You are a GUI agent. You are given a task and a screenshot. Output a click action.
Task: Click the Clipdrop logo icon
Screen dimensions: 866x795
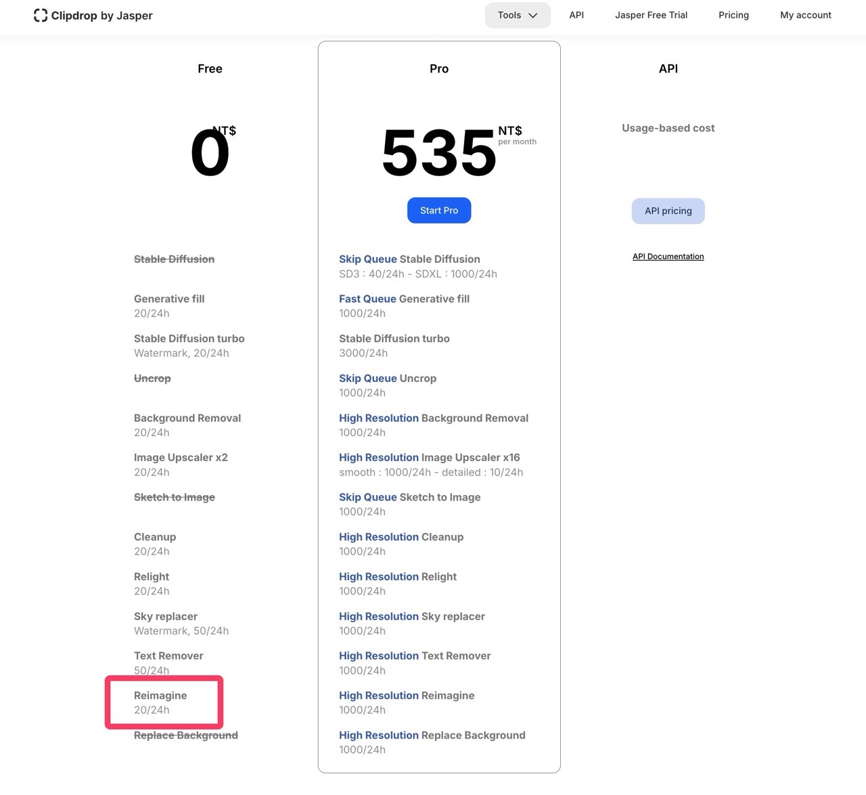[41, 16]
